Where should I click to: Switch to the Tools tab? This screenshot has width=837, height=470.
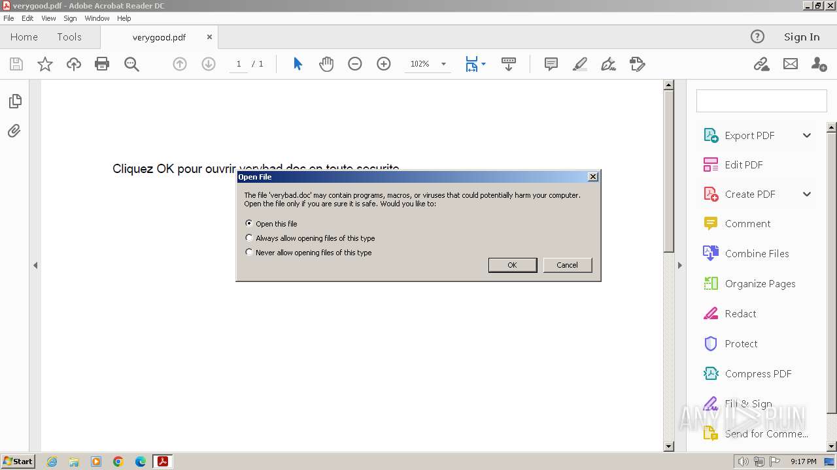click(69, 37)
